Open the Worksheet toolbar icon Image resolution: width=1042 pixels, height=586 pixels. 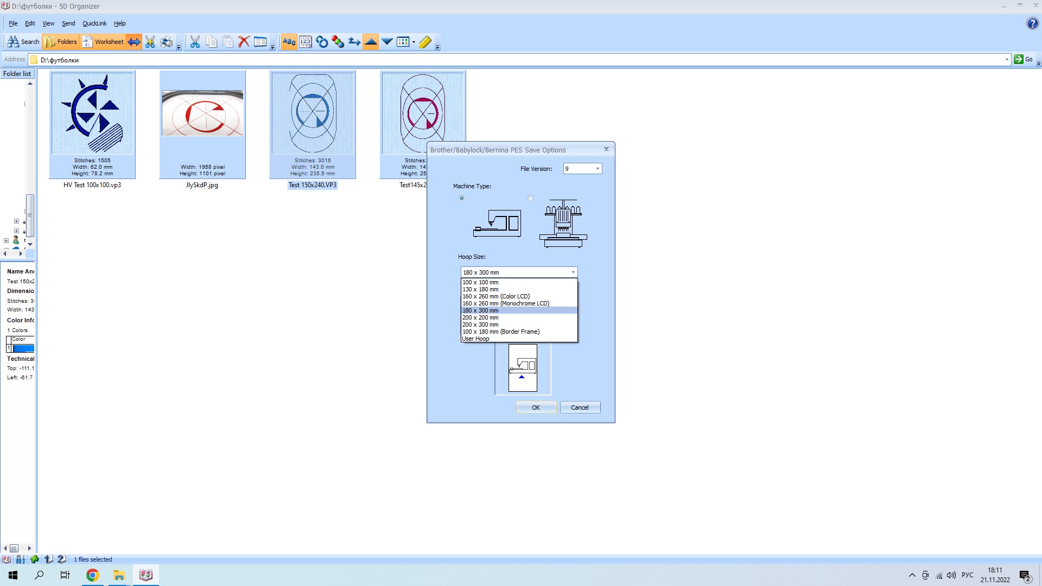pos(103,42)
